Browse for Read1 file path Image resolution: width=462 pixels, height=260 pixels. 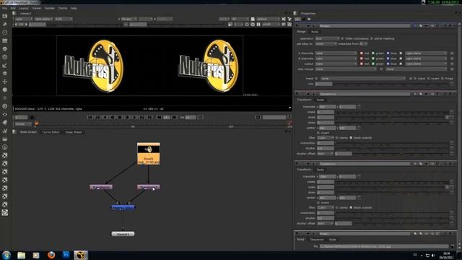tap(453, 246)
